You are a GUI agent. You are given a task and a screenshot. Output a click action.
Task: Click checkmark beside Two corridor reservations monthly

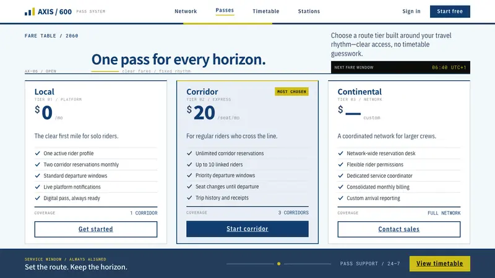38,164
